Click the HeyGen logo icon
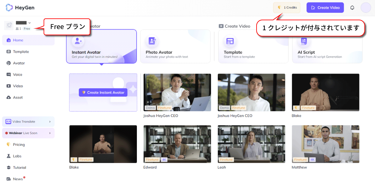375x187 pixels. (9, 8)
